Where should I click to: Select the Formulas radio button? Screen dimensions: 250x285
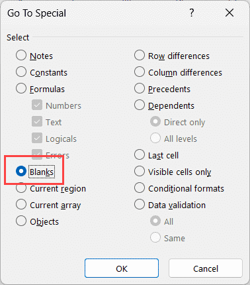point(21,89)
